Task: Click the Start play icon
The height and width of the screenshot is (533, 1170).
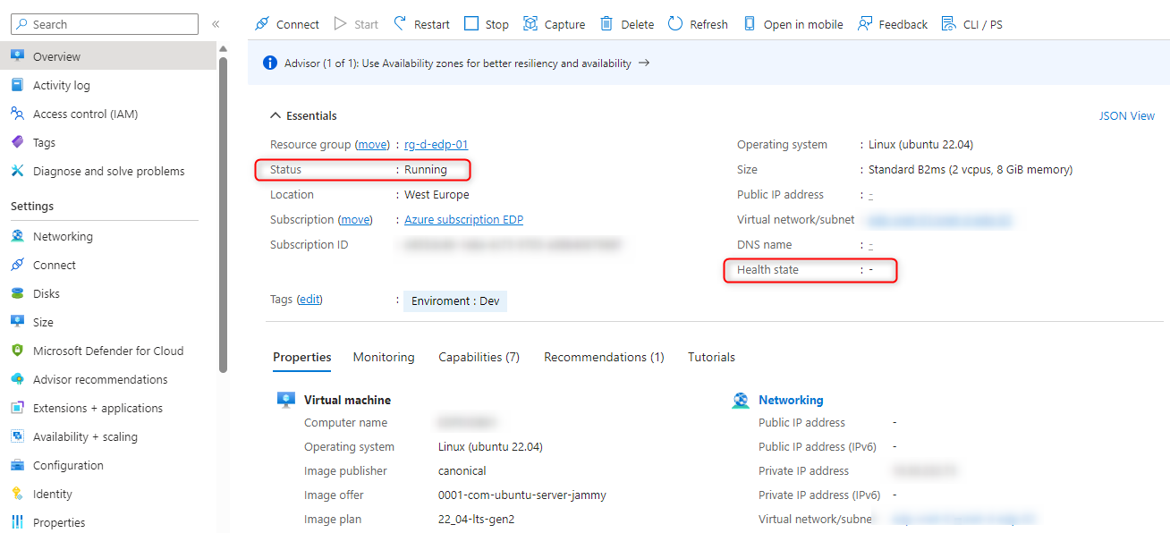Action: pyautogui.click(x=341, y=24)
